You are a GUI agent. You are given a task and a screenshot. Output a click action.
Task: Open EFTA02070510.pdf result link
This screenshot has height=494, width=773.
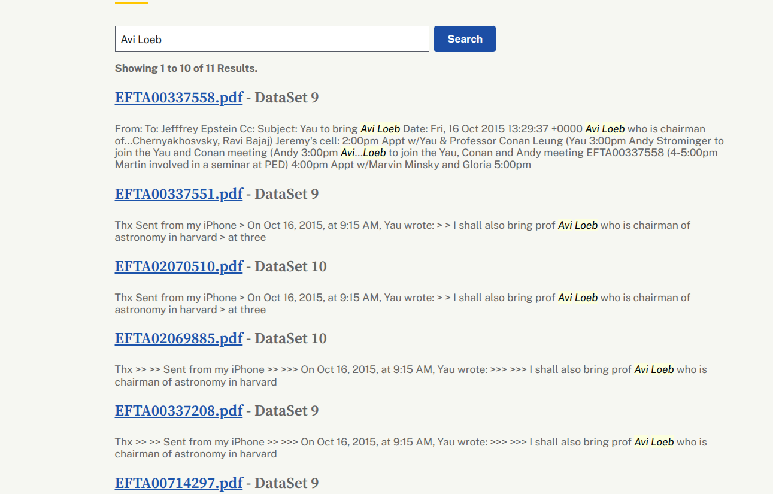(x=179, y=266)
